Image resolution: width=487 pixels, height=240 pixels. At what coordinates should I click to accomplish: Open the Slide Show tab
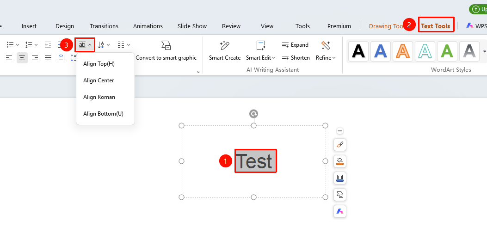[192, 26]
